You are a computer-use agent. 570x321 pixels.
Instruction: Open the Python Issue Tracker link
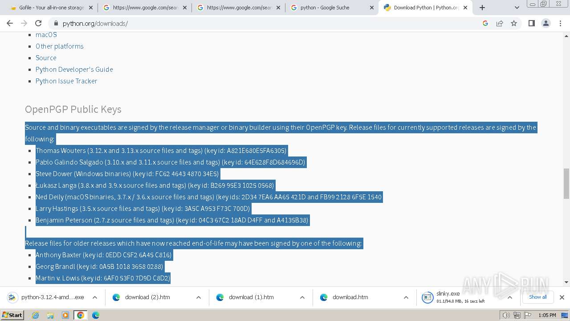click(66, 81)
